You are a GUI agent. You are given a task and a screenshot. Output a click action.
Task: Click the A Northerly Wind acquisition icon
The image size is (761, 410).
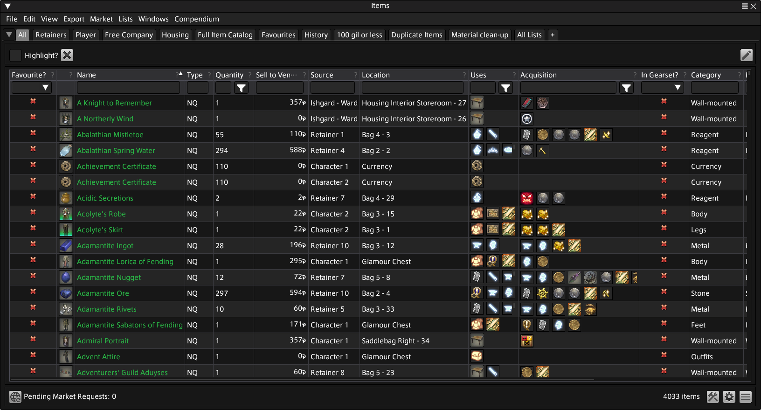pos(527,119)
